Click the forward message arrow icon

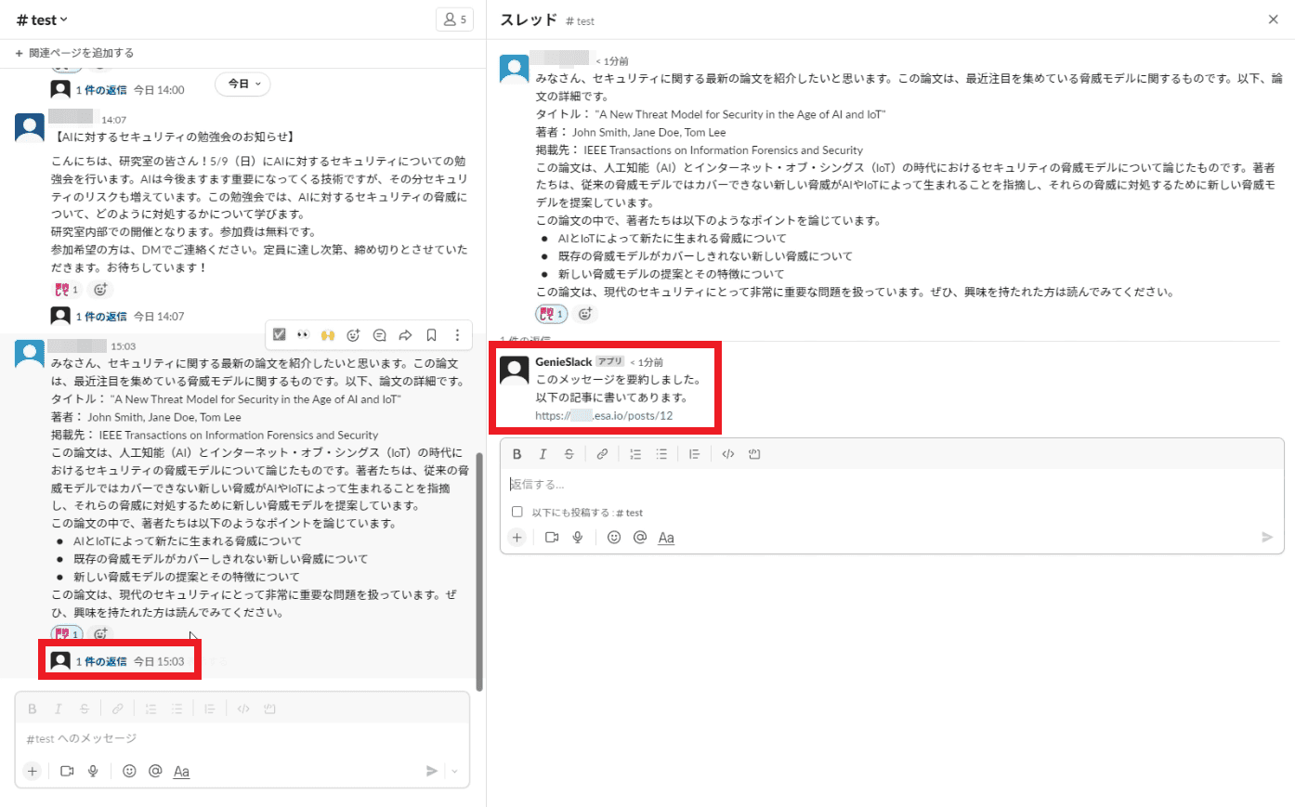[405, 335]
